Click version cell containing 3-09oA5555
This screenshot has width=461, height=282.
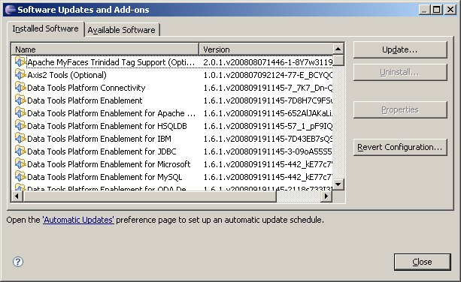point(268,151)
